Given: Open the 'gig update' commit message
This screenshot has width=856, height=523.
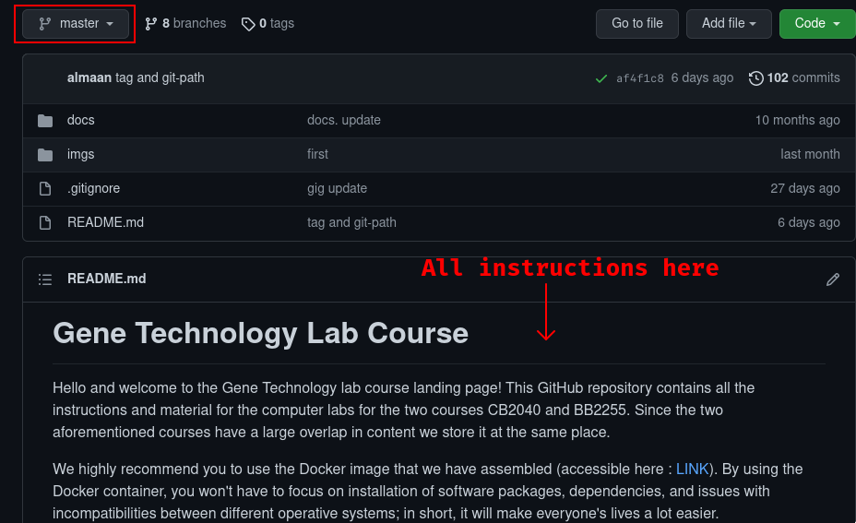Looking at the screenshot, I should click(337, 189).
